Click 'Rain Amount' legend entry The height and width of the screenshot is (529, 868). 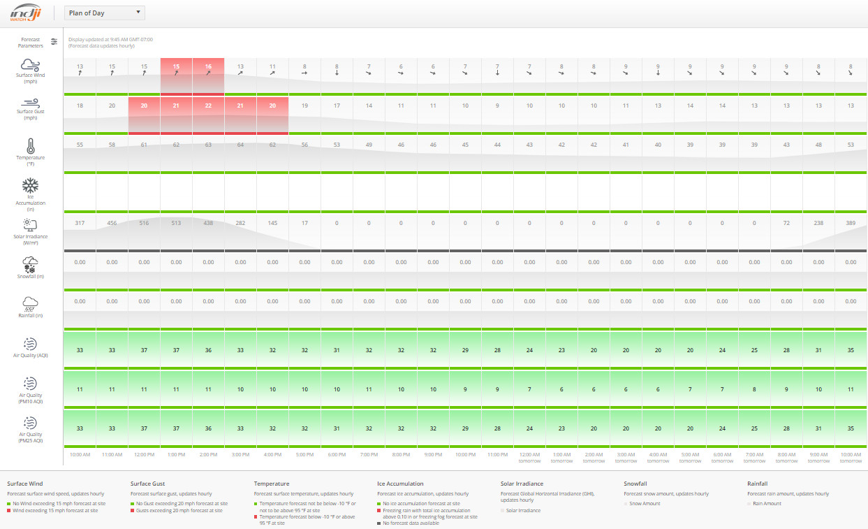click(x=764, y=504)
